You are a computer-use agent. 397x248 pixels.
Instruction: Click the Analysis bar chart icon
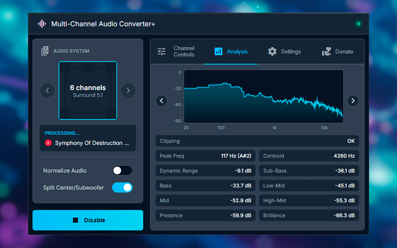[x=218, y=51]
